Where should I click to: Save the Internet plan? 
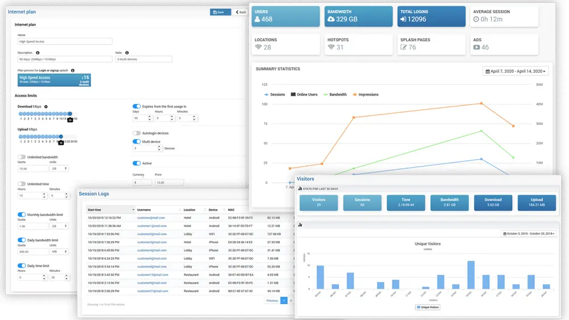pos(220,12)
